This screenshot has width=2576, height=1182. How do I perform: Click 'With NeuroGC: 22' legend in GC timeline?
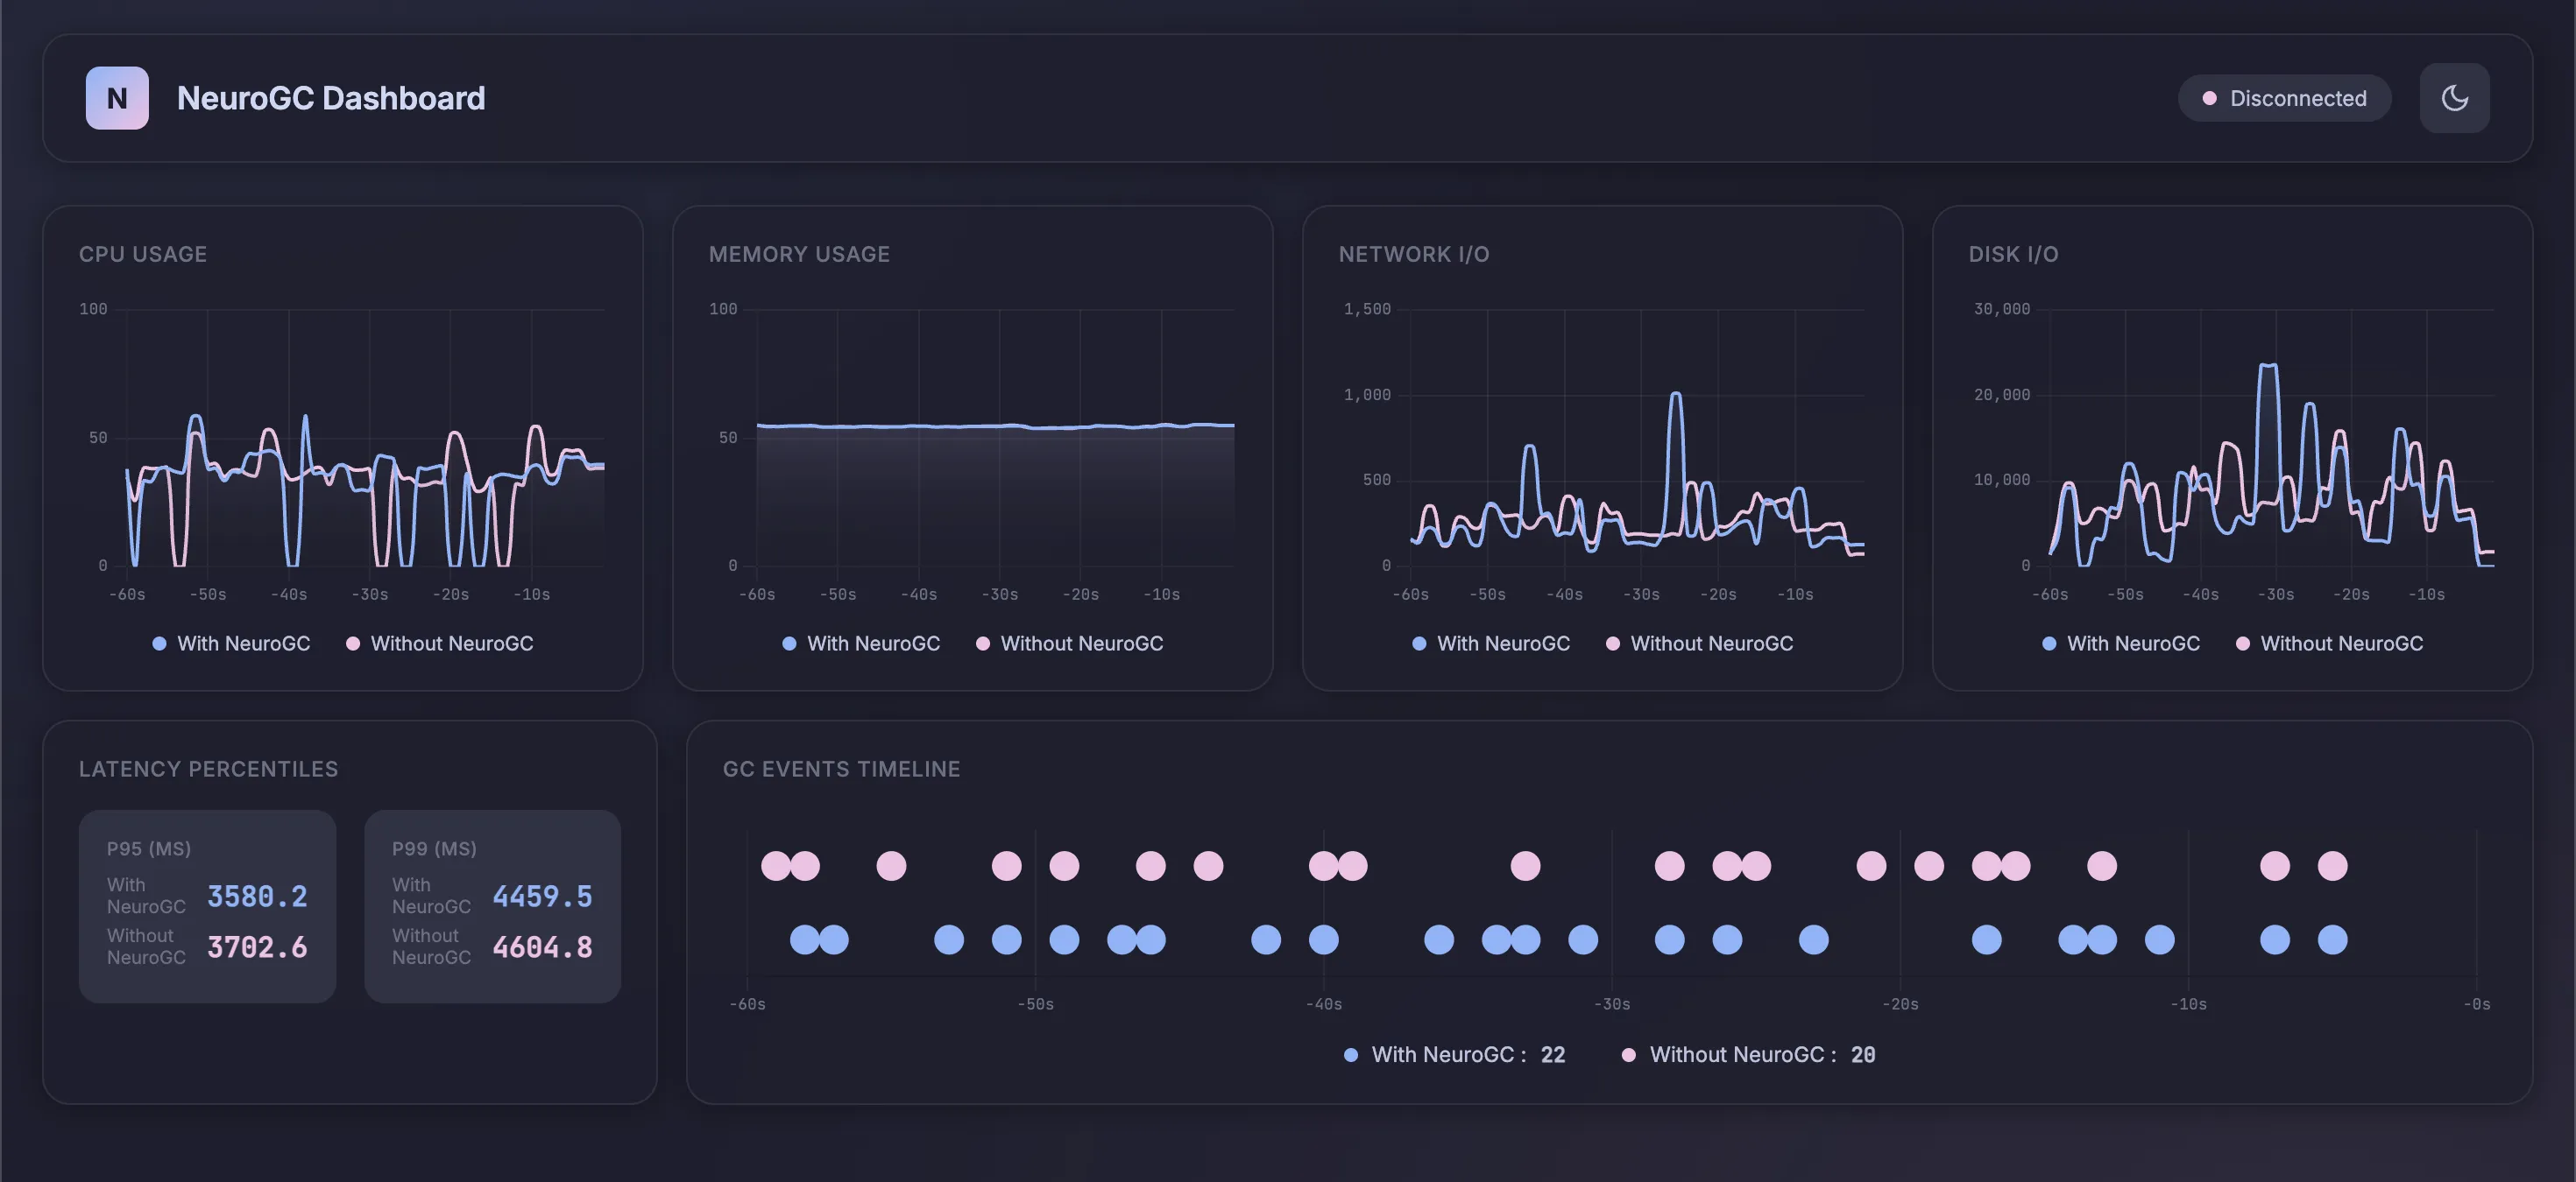1454,1054
